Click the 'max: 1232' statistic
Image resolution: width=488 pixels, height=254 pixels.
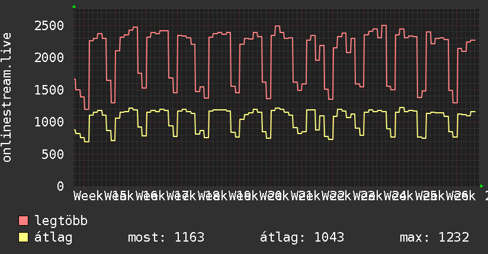coord(434,237)
